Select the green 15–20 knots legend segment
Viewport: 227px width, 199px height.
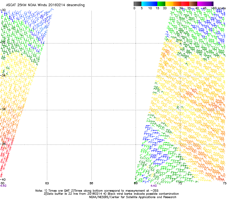click(161, 4)
